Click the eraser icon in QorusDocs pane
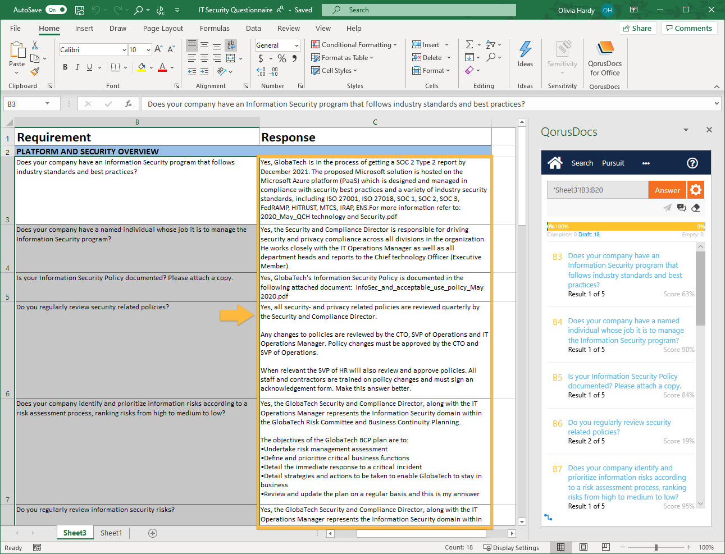 (695, 208)
